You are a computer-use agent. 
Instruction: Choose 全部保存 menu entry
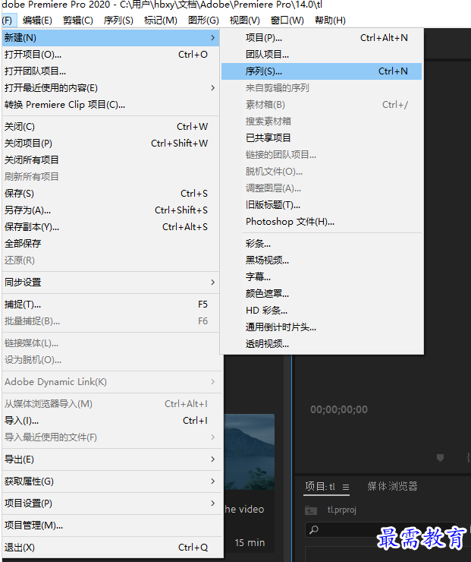(x=111, y=244)
